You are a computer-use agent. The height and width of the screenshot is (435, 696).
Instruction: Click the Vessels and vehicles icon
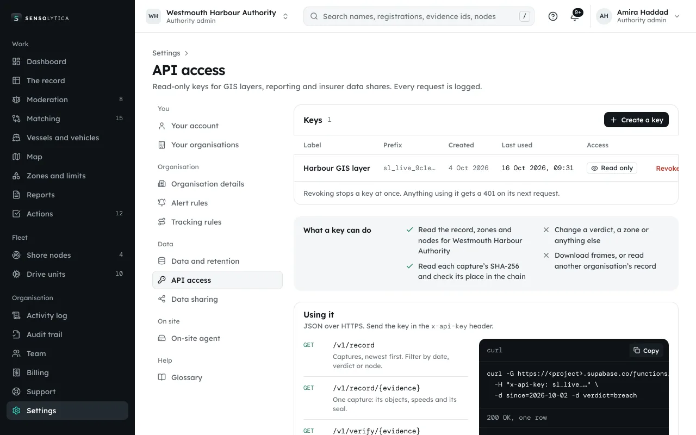click(x=16, y=138)
